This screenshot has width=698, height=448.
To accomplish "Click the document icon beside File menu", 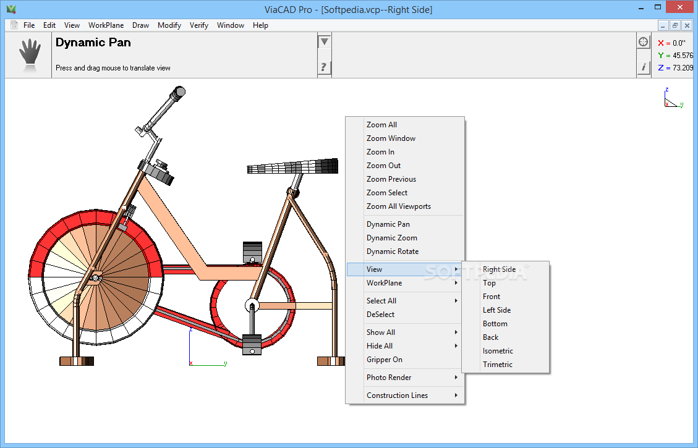I will [14, 25].
